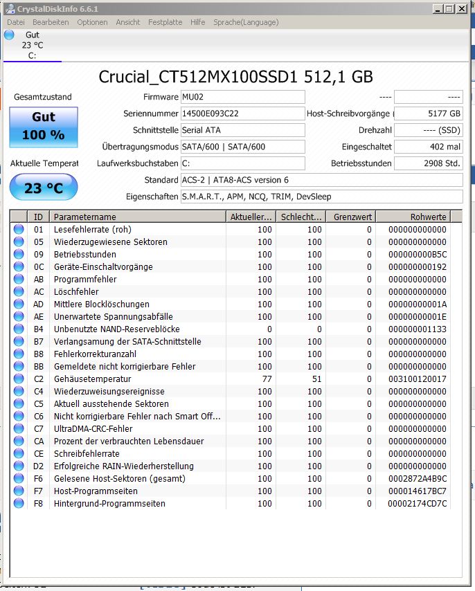
Task: Click the Standard field ACS-2 | ATA8-ACS
Action: click(321, 180)
